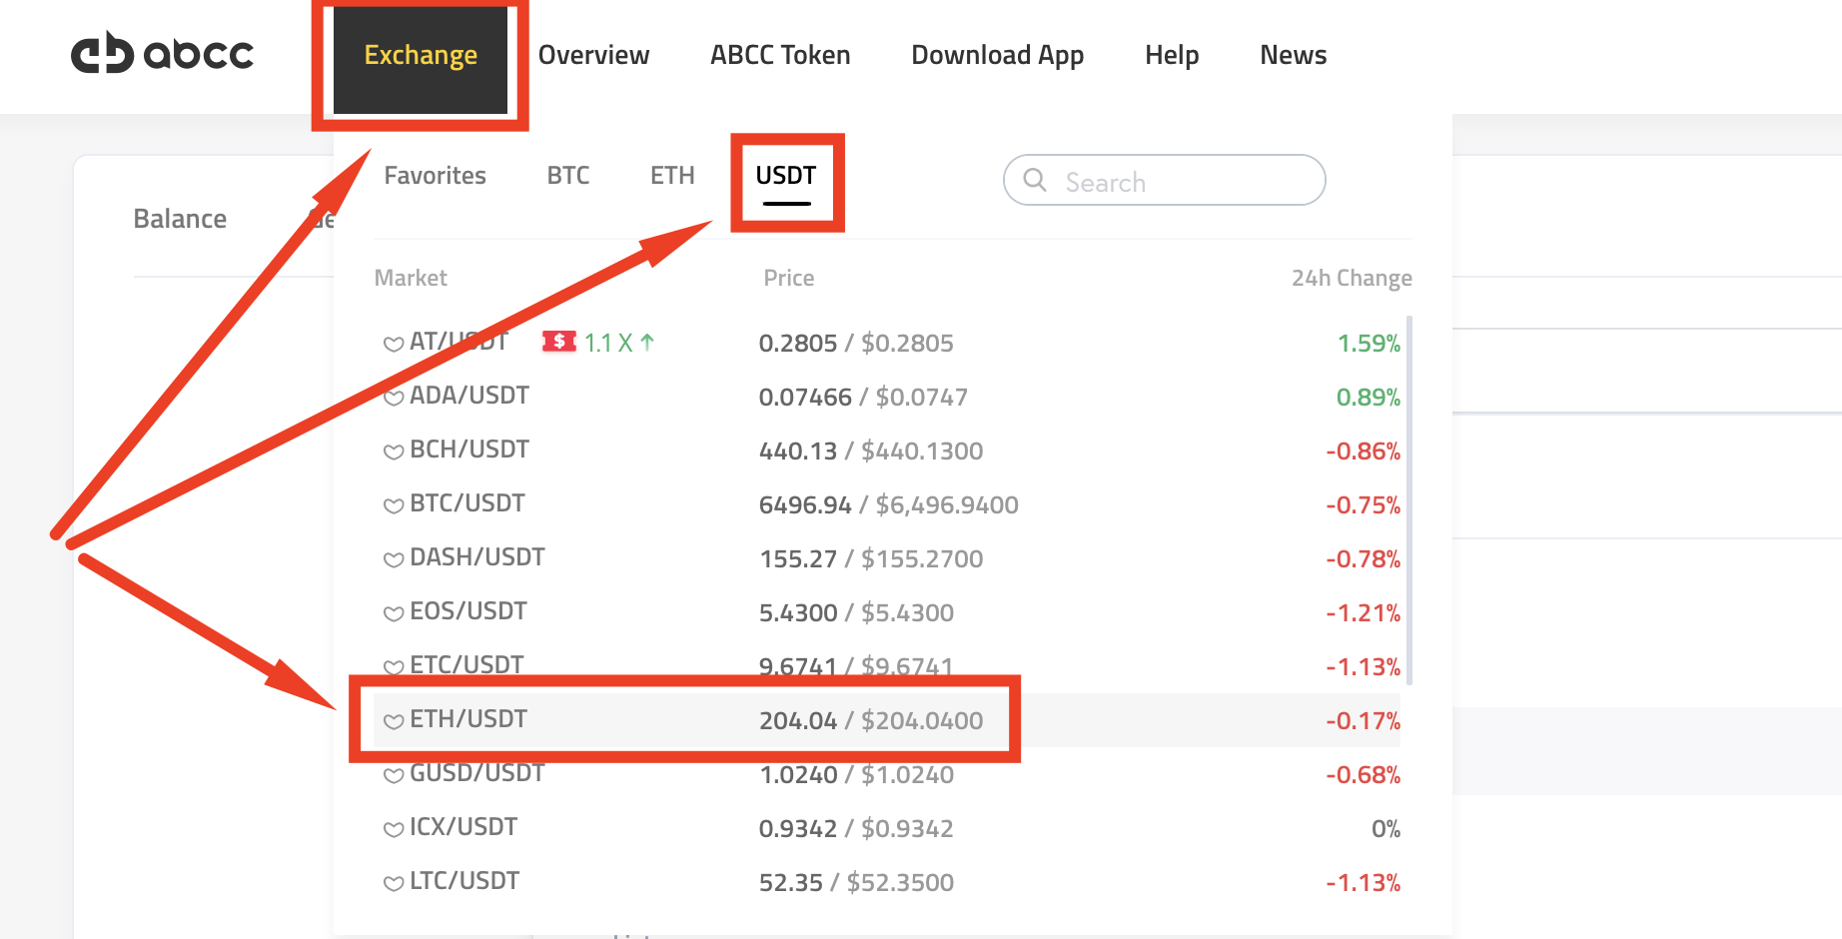This screenshot has width=1842, height=939.
Task: Switch to the BTC market tab
Action: [567, 176]
